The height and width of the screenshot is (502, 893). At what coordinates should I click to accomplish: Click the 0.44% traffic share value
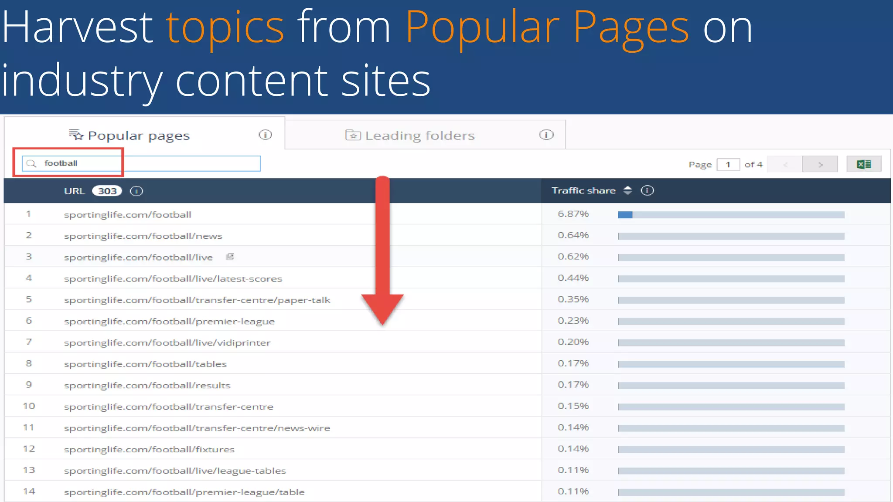coord(573,278)
